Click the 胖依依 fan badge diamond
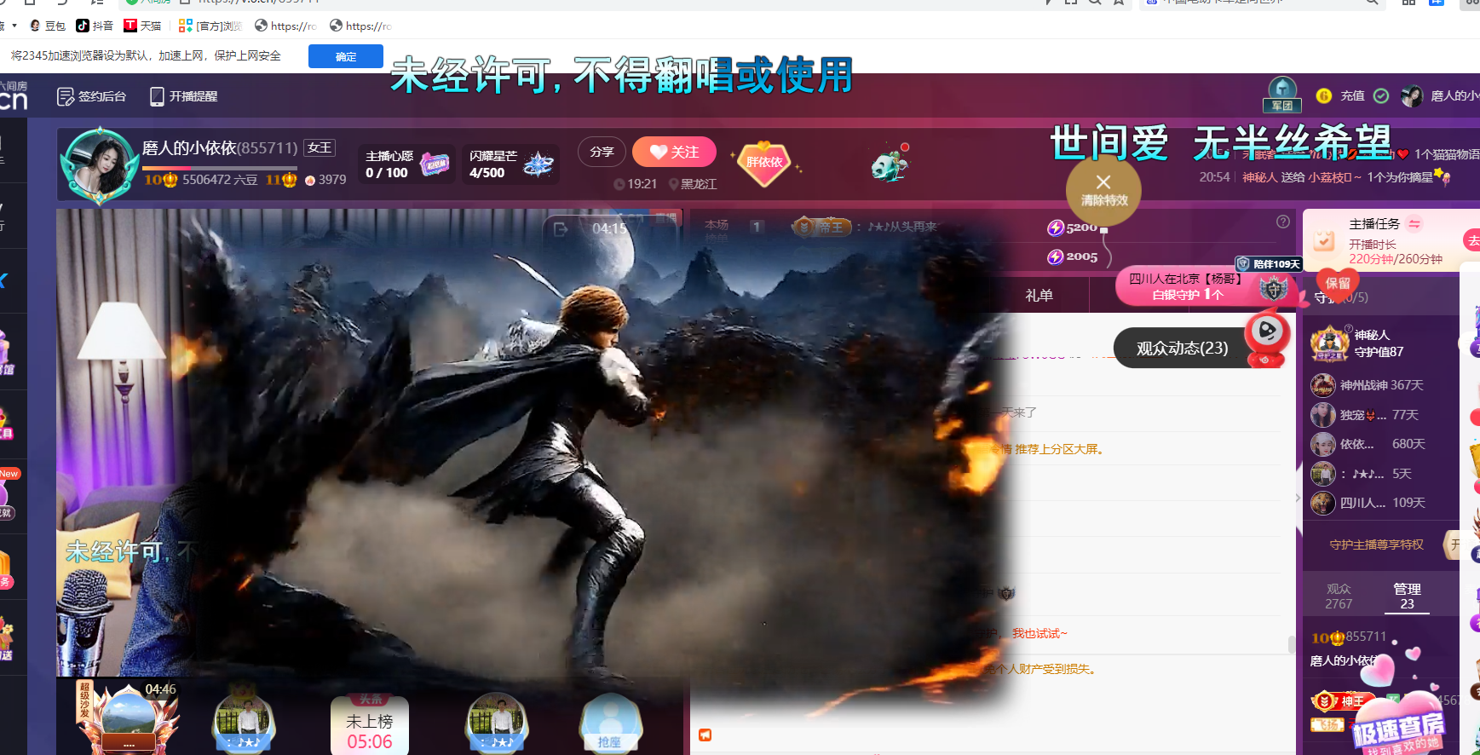The width and height of the screenshot is (1480, 755). coord(764,164)
